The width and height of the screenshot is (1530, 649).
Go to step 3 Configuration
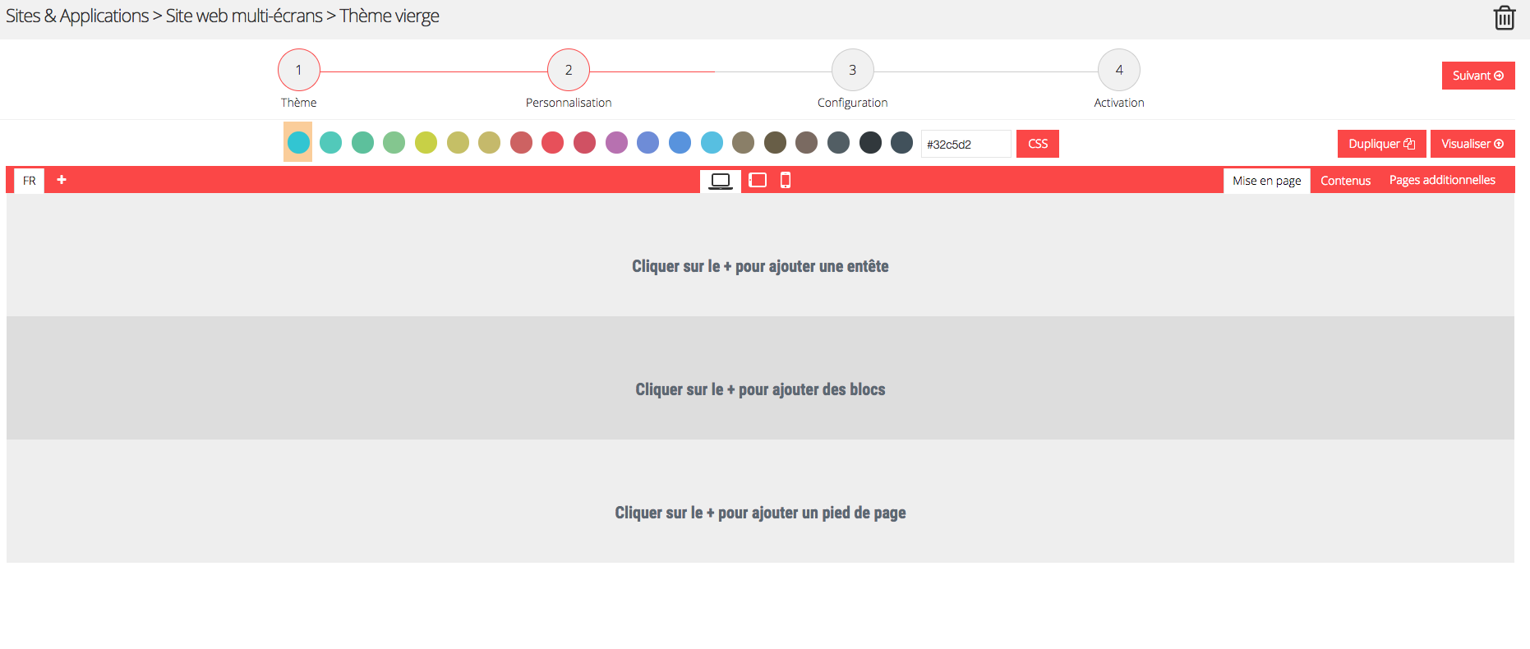click(852, 70)
